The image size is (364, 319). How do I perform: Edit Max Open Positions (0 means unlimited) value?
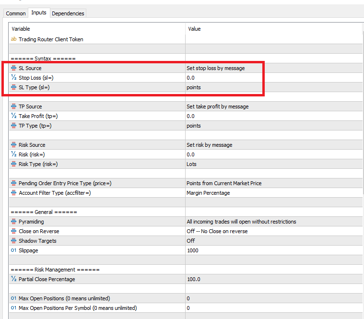click(274, 298)
